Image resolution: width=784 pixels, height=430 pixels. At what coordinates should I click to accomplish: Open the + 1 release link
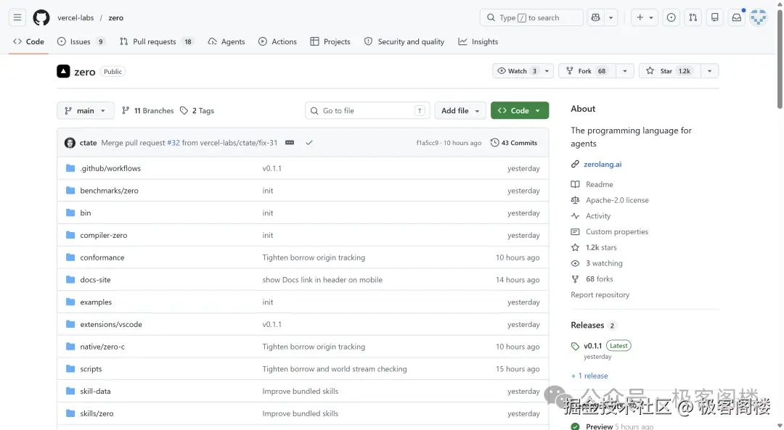(589, 376)
